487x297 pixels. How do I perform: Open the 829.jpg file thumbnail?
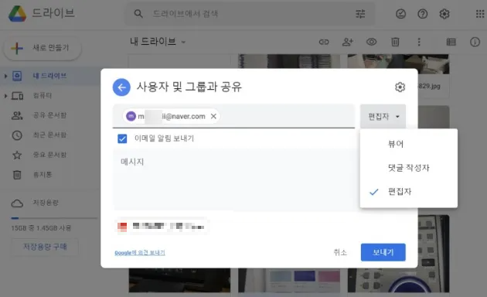coord(398,76)
